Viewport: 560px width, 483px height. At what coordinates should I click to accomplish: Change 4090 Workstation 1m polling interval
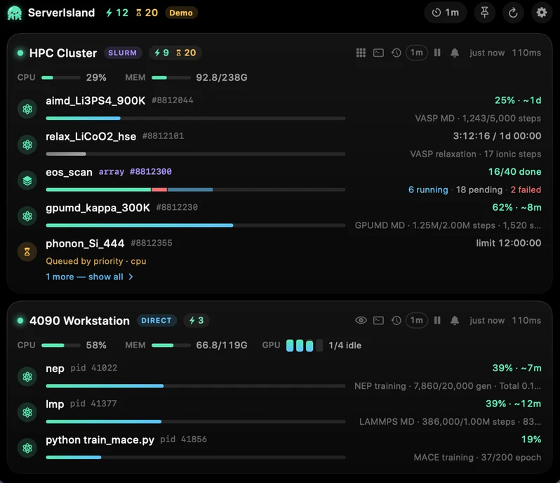(x=416, y=320)
